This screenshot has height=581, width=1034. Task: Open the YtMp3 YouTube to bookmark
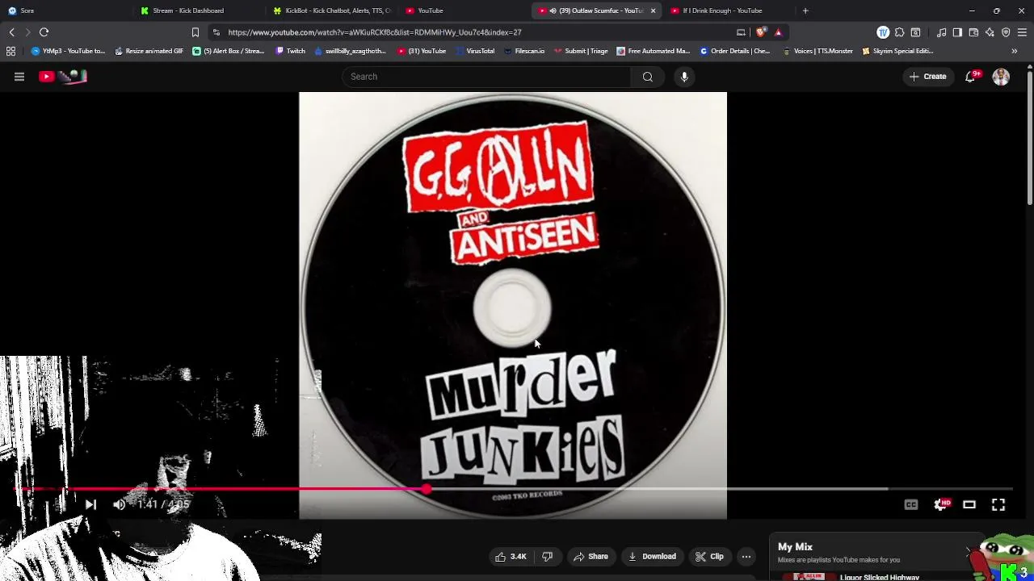pyautogui.click(x=68, y=51)
